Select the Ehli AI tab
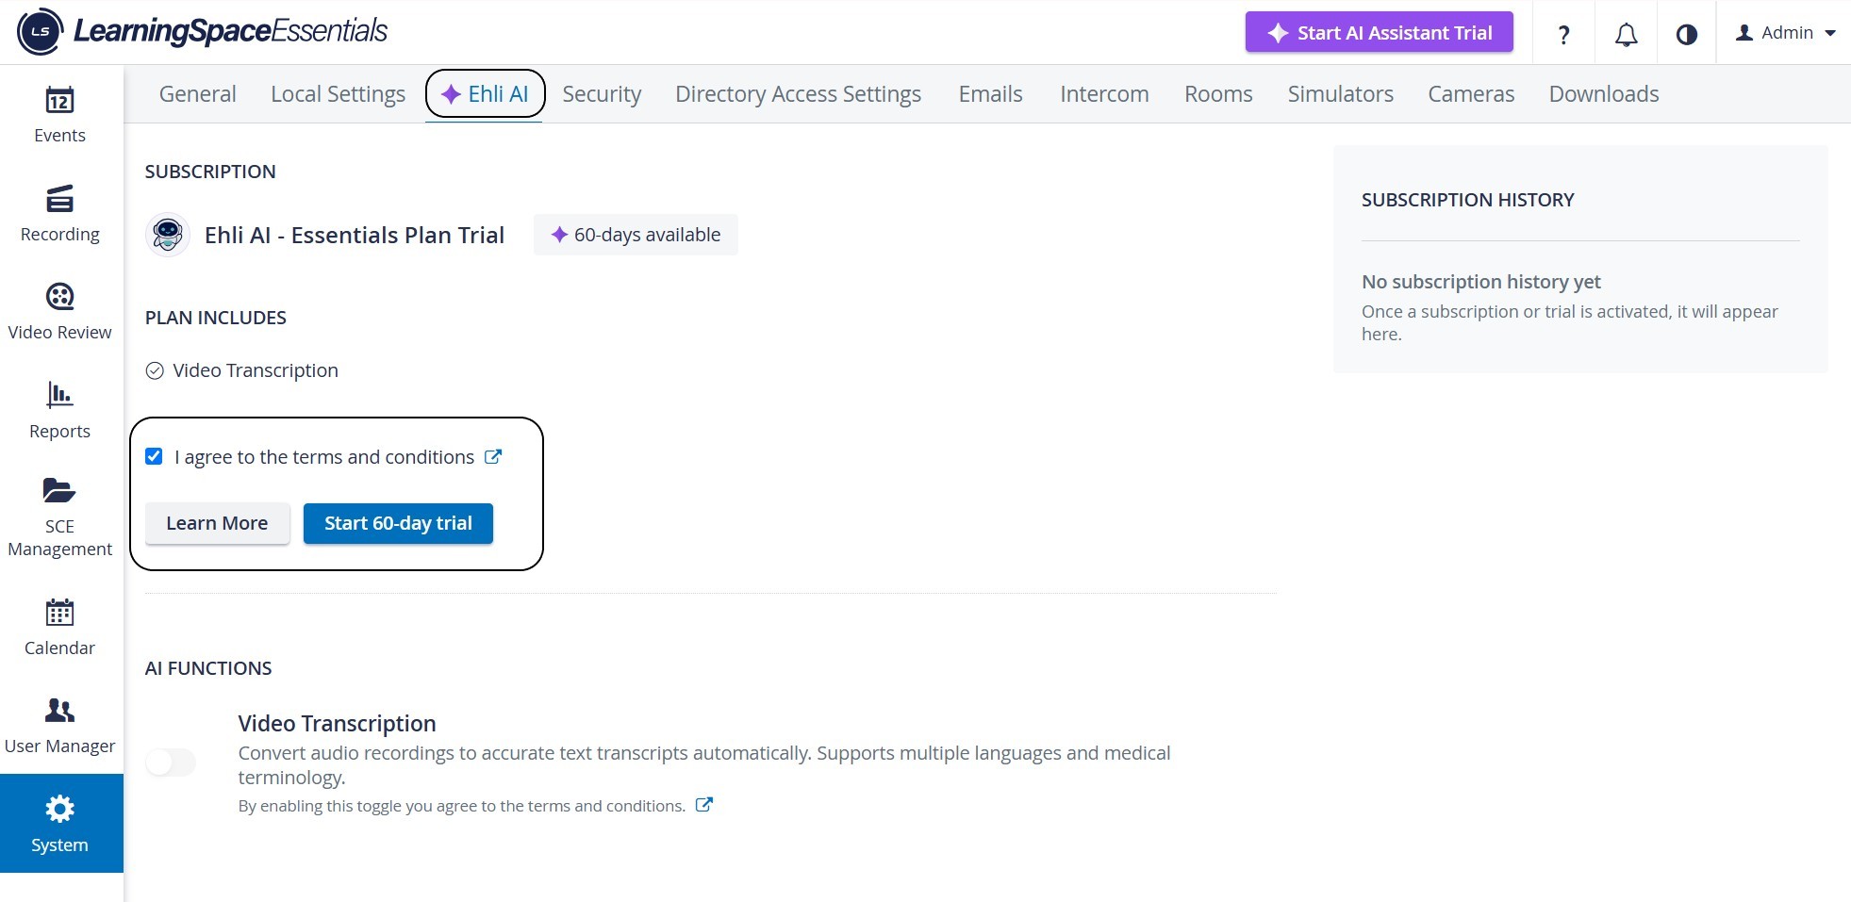Screen dimensions: 1851x902 coord(485,94)
